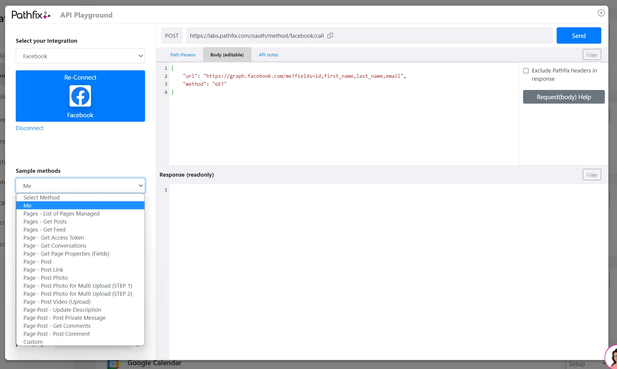Select 'Page - Post Photo' method
The height and width of the screenshot is (369, 617).
[80, 278]
